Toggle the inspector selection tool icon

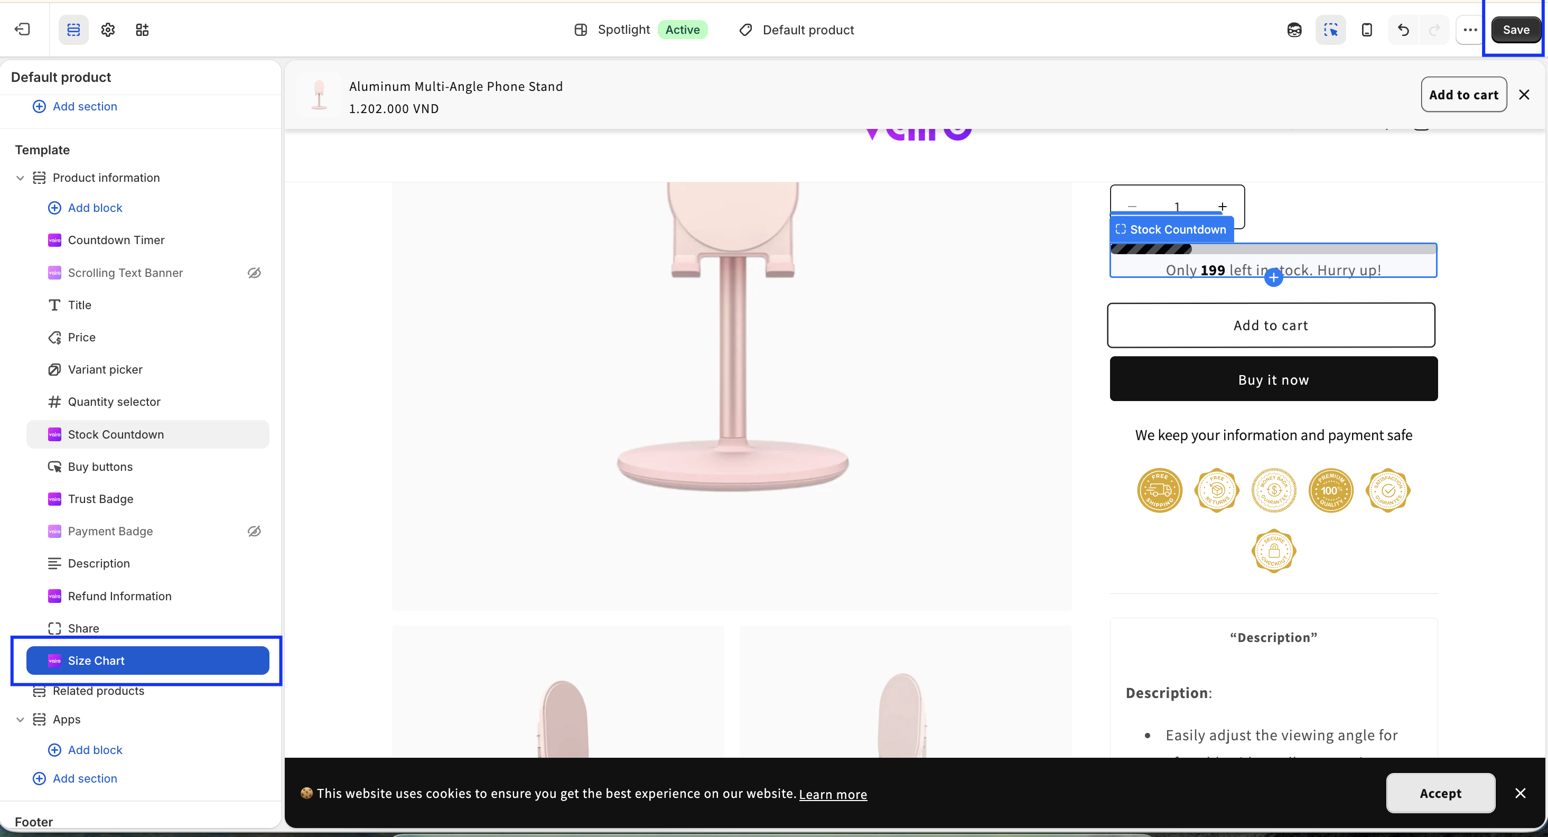(x=1330, y=30)
